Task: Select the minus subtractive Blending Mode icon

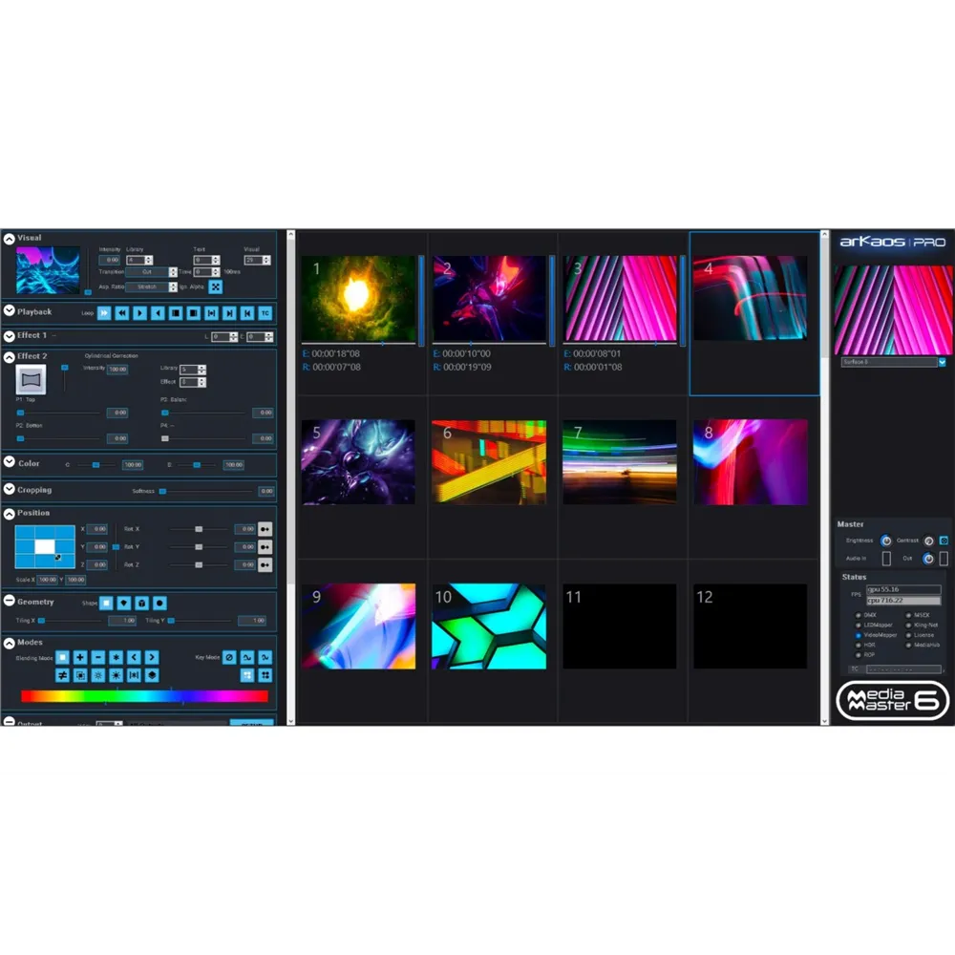Action: 98,657
